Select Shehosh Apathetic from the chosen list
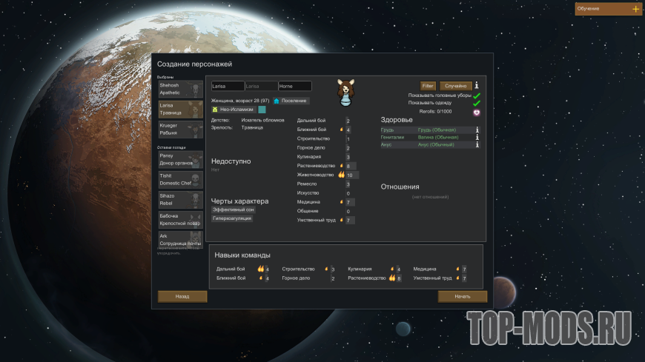The image size is (645, 362). point(180,90)
